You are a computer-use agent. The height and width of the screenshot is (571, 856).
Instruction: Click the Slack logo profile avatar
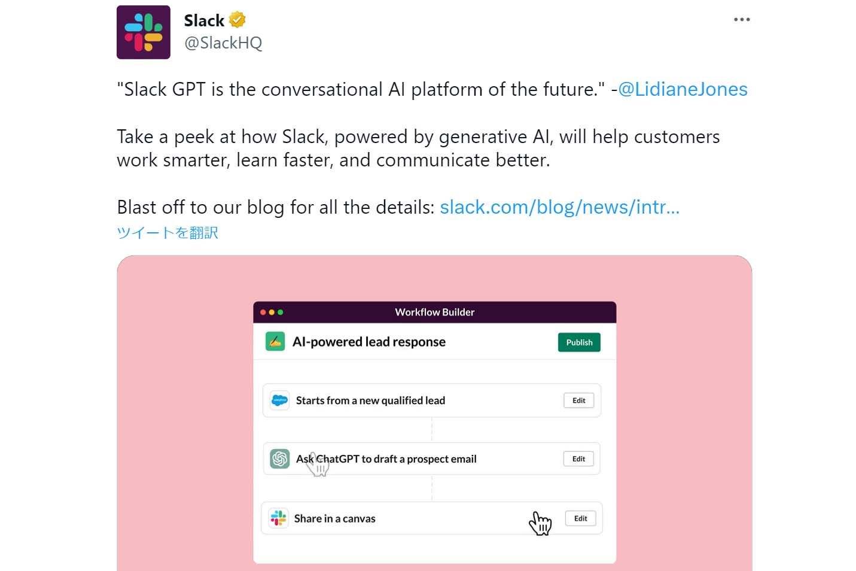click(144, 32)
